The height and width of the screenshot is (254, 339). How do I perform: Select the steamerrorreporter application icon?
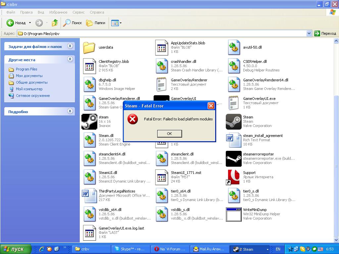tap(234, 159)
